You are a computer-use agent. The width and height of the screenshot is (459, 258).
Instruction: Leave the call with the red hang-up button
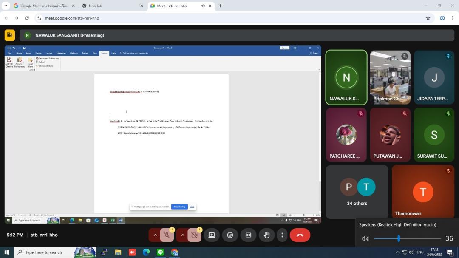point(300,235)
